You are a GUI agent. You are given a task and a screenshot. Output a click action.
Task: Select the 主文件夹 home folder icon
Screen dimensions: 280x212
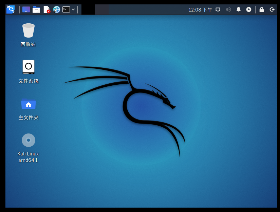[29, 104]
